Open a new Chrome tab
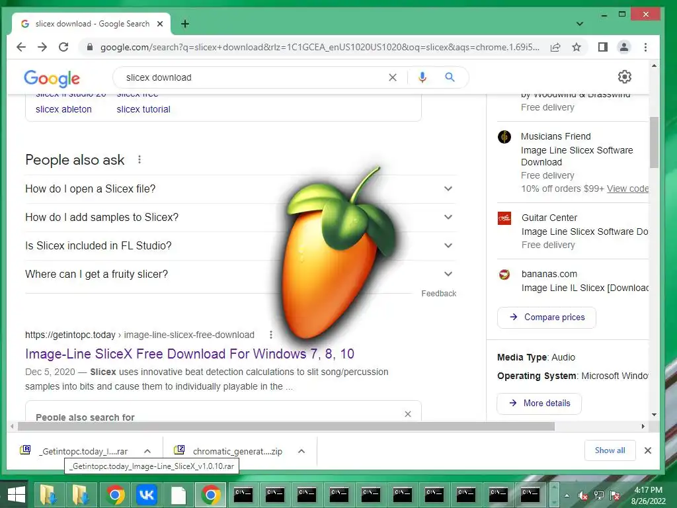This screenshot has width=677, height=508. (185, 24)
